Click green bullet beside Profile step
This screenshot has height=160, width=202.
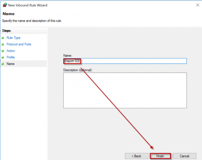click(x=3, y=57)
